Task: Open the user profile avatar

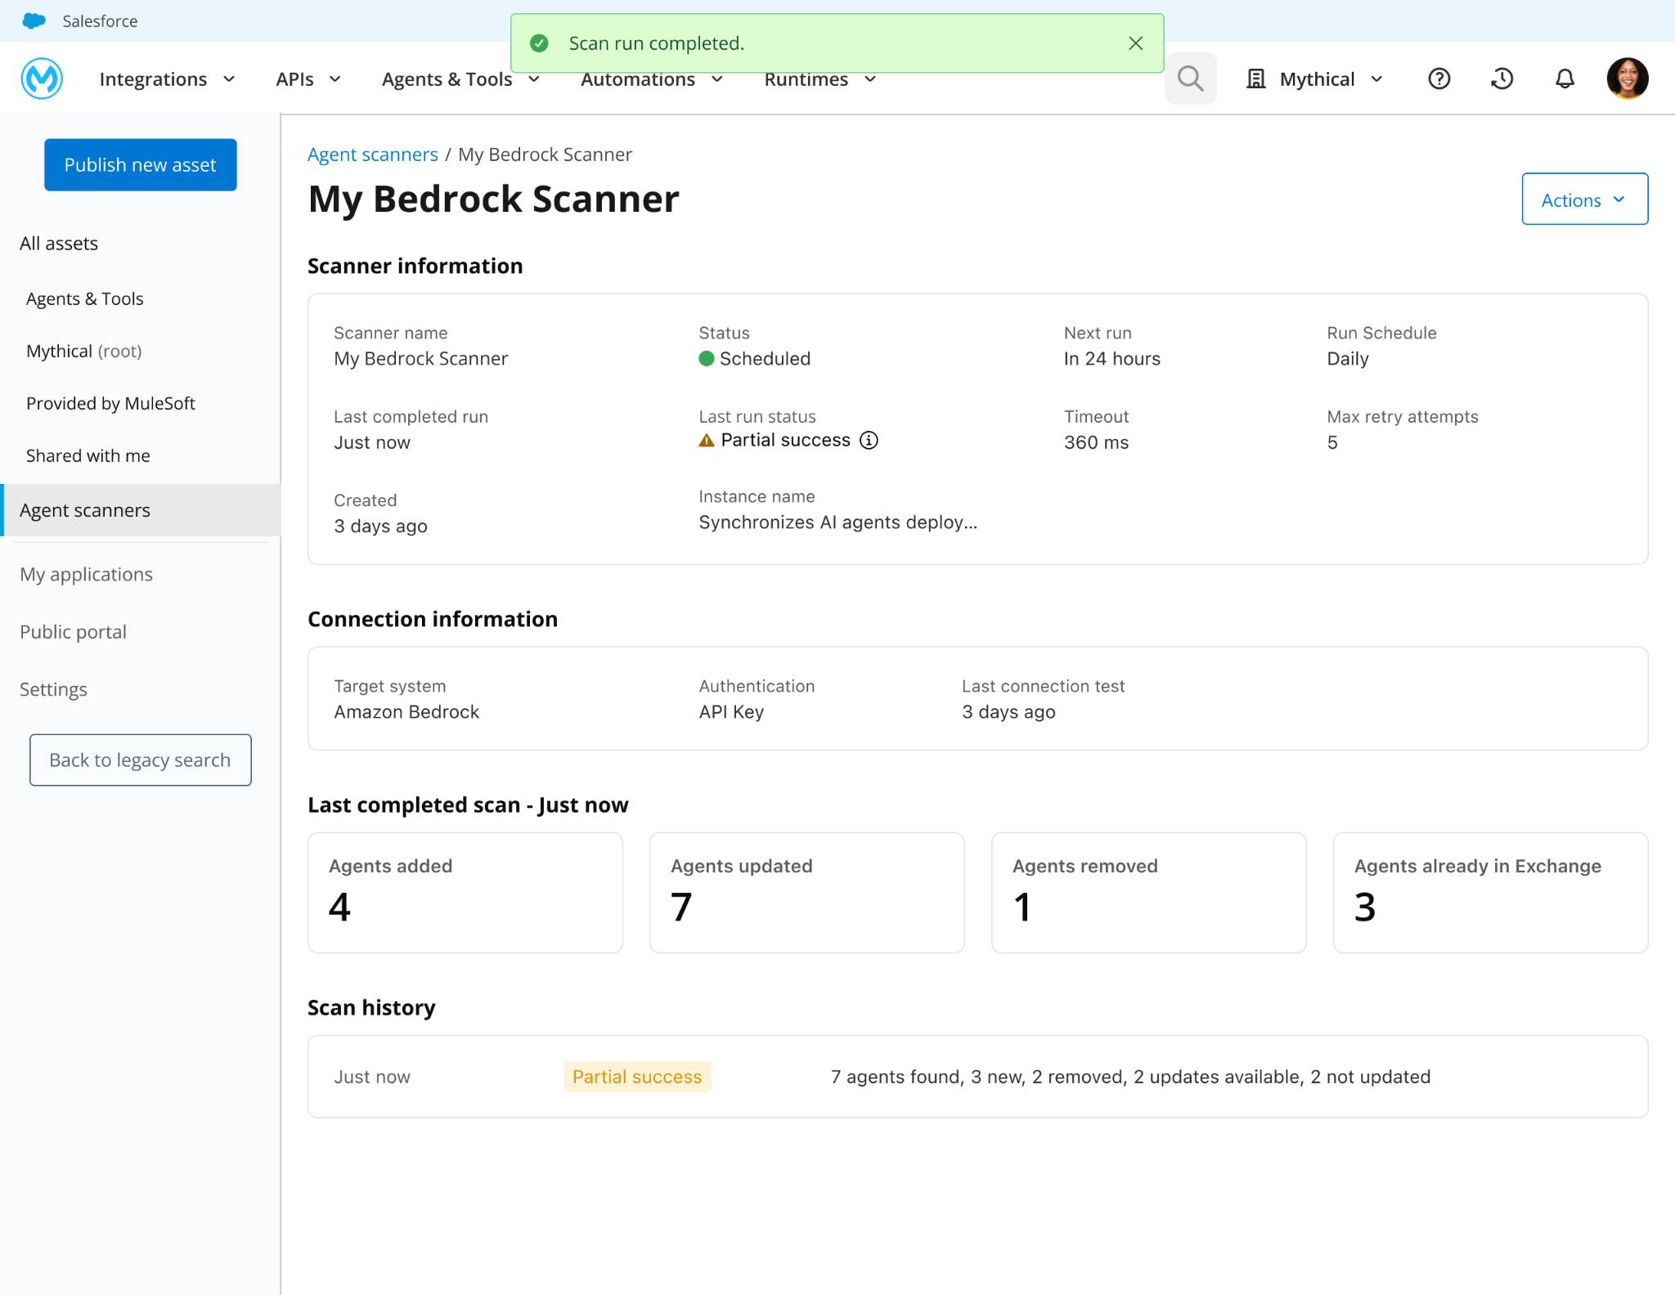Action: click(x=1627, y=78)
